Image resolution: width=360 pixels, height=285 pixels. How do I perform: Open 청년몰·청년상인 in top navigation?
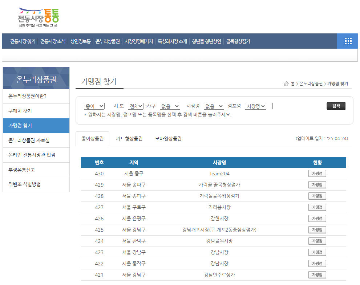(x=206, y=41)
